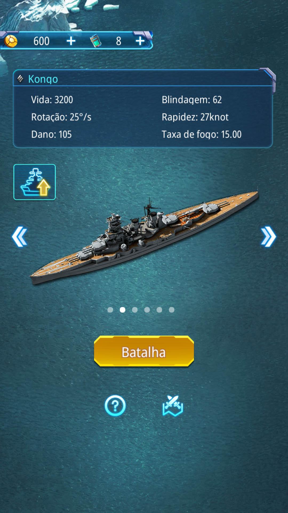Select the fifth ship page dot
The width and height of the screenshot is (288, 513).
[159, 310]
